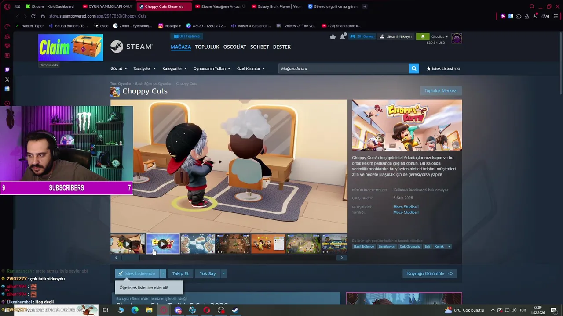Open Göz at dropdown menu
This screenshot has height=316, width=563.
pyautogui.click(x=118, y=68)
